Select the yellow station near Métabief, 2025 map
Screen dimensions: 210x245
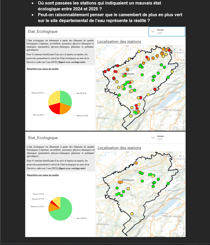tap(132, 214)
